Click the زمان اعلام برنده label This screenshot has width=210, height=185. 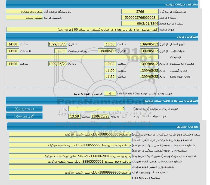click(180, 77)
